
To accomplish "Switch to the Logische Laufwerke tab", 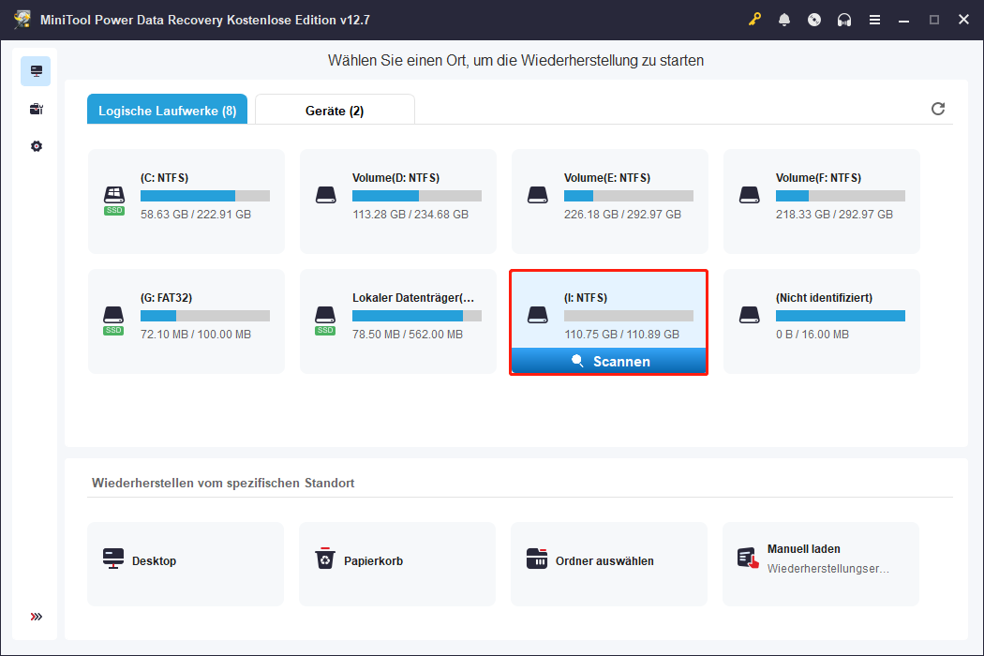I will [x=167, y=109].
